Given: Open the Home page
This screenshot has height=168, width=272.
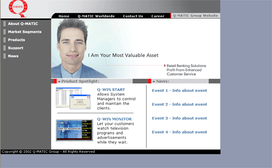Looking at the screenshot, I should pos(64,16).
